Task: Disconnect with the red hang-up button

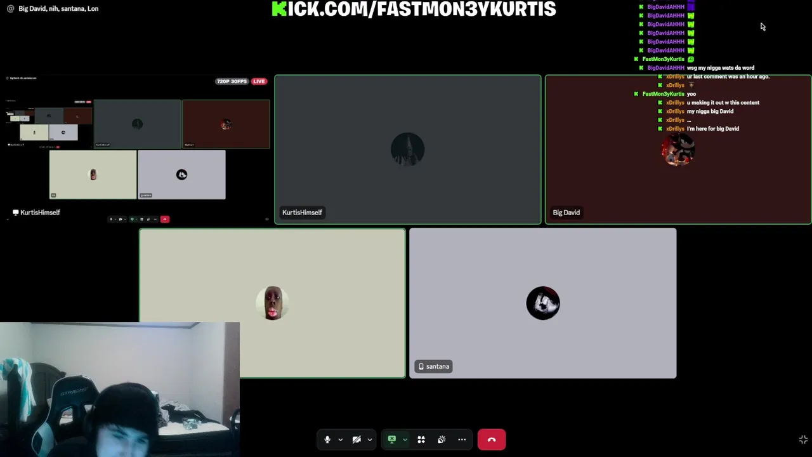Action: pos(492,439)
